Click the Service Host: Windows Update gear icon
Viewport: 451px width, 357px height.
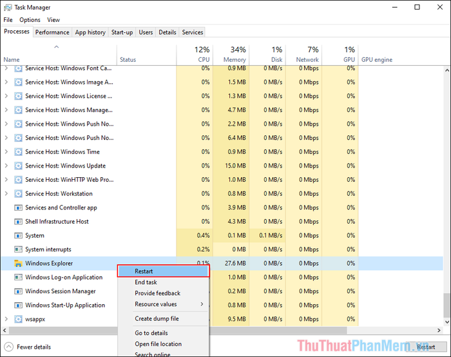coord(18,166)
